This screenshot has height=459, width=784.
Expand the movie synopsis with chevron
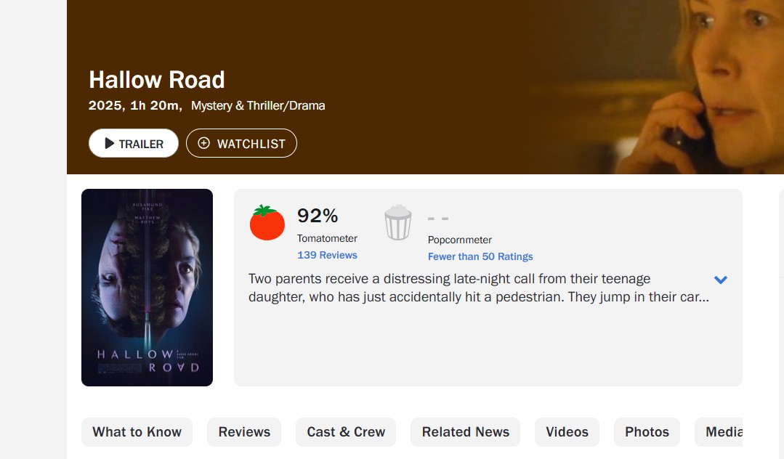pyautogui.click(x=720, y=280)
